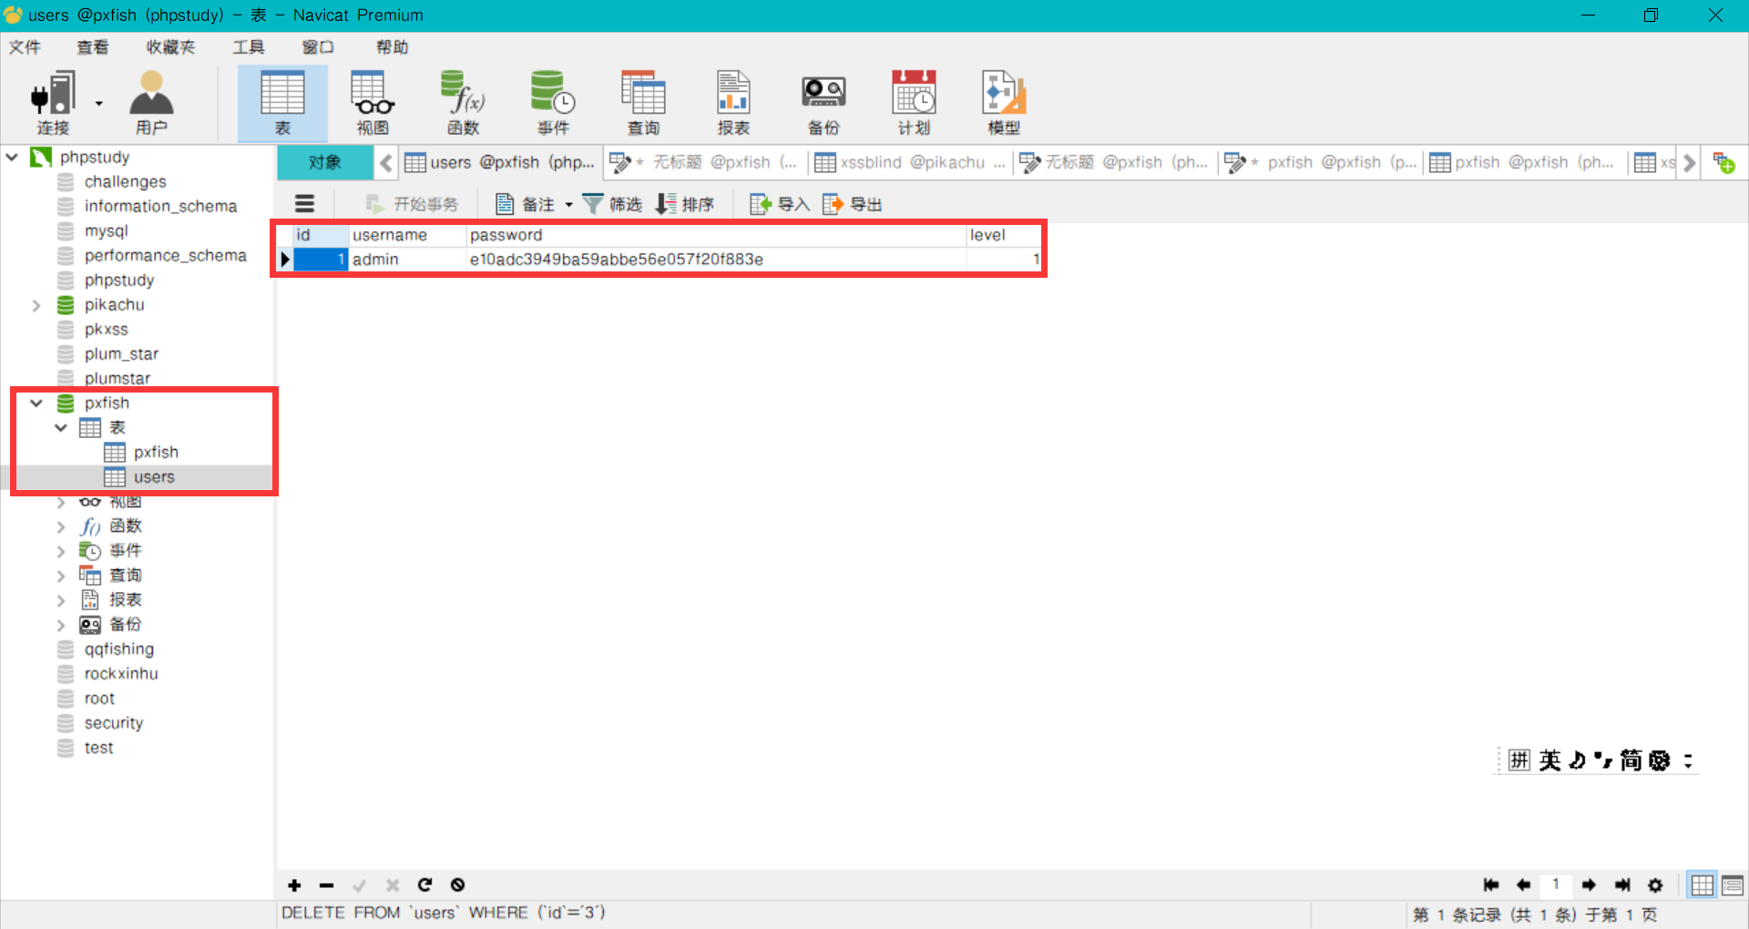Select the Table (表) toolbar icon
The width and height of the screenshot is (1749, 929).
pyautogui.click(x=282, y=102)
